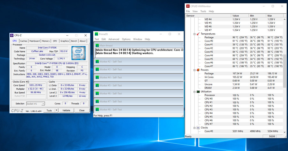
Task: Click the HWMonitor scrollbar down arrow
Action: click(284, 132)
